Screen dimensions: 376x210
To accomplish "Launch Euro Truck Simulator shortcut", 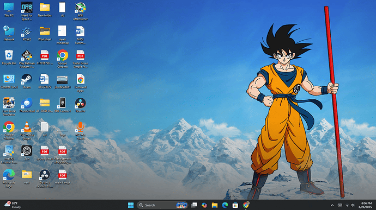I will click(9, 106).
